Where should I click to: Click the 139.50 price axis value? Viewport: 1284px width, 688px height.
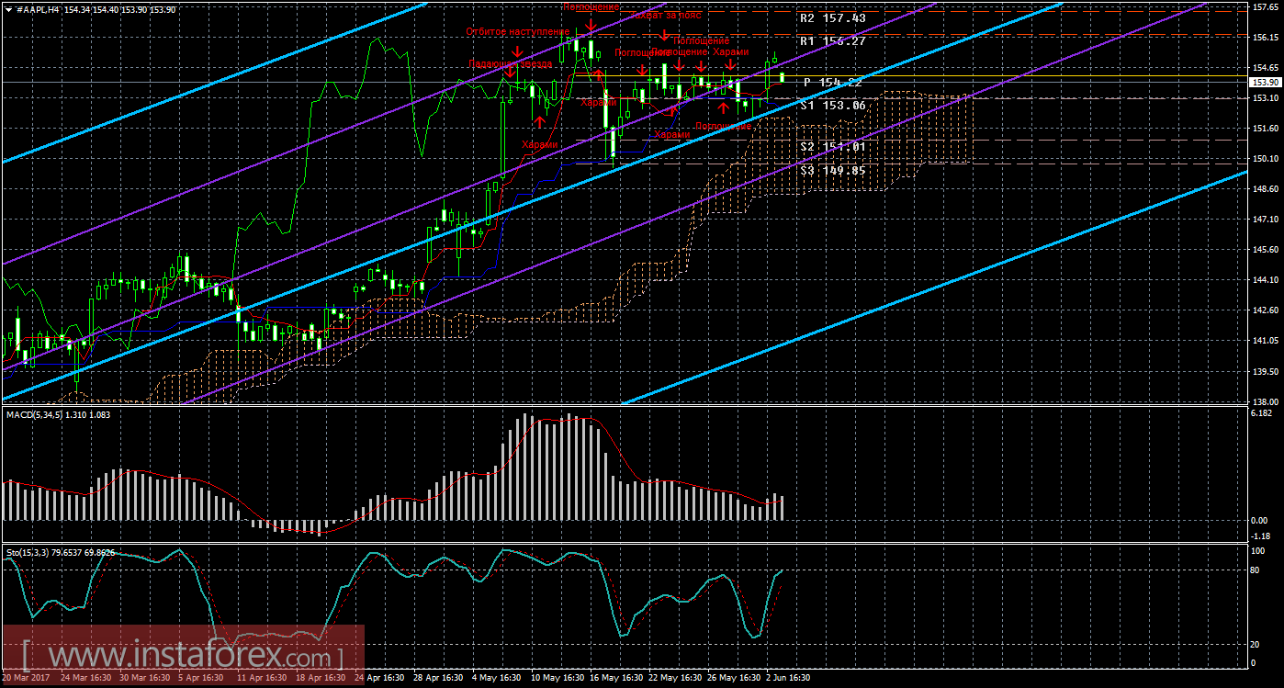click(1265, 371)
